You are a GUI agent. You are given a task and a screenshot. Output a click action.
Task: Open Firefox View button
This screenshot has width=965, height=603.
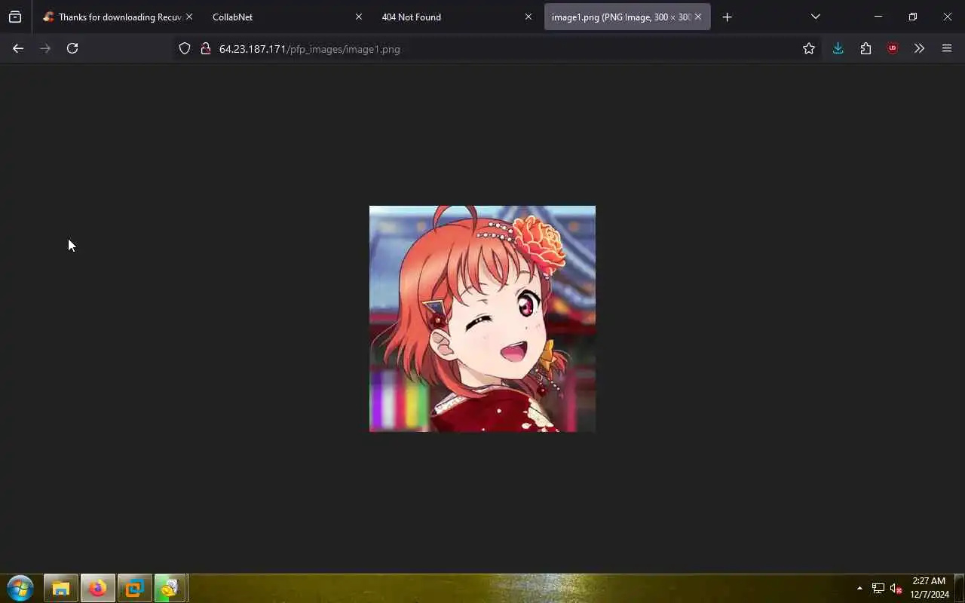click(15, 17)
